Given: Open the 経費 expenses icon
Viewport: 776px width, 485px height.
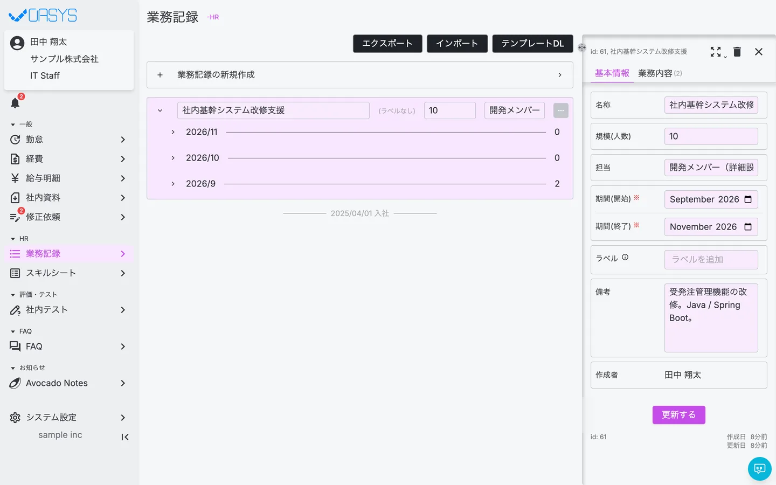Looking at the screenshot, I should 15,159.
